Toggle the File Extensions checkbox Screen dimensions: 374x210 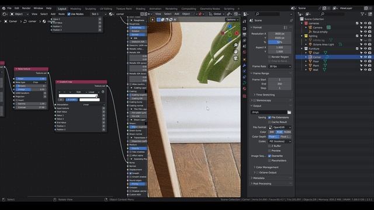(x=269, y=117)
